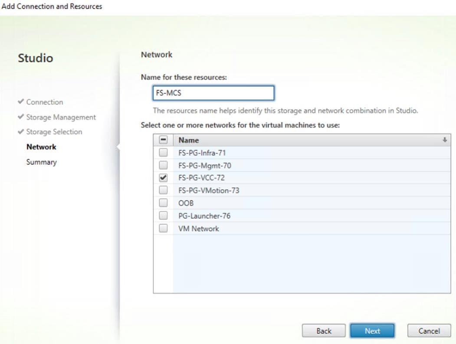
Task: Click the FS-PG-VCC-72 network name
Action: tap(201, 178)
